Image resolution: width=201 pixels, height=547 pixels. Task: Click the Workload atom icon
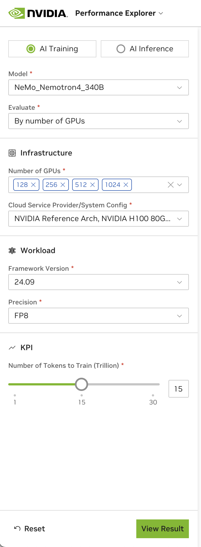[x=12, y=251]
